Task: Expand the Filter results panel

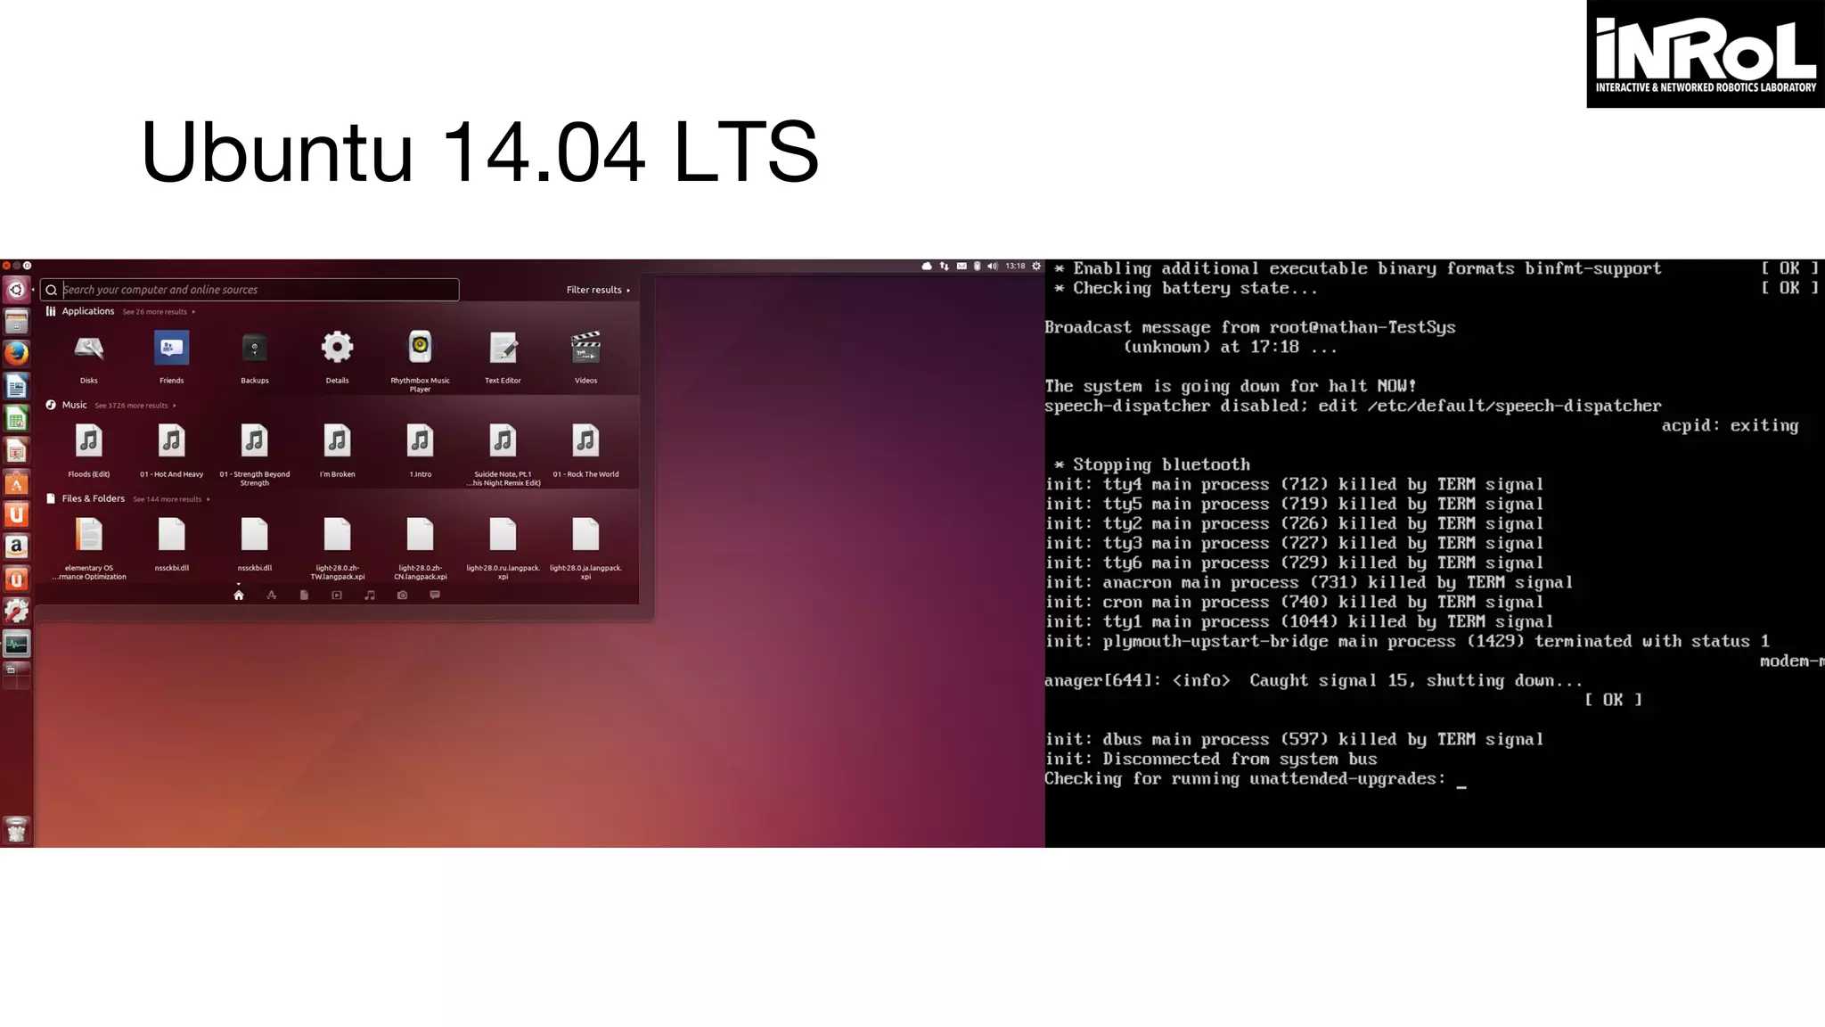Action: 598,290
